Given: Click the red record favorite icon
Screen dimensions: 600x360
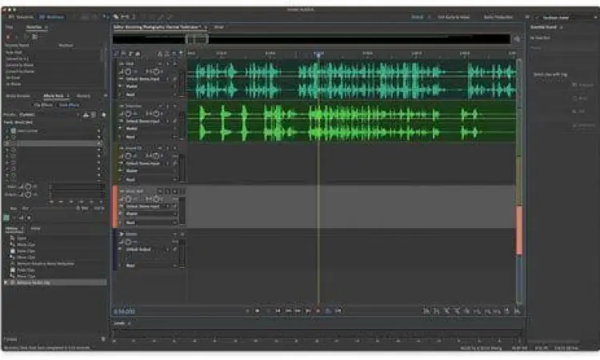Looking at the screenshot, I should (8, 37).
